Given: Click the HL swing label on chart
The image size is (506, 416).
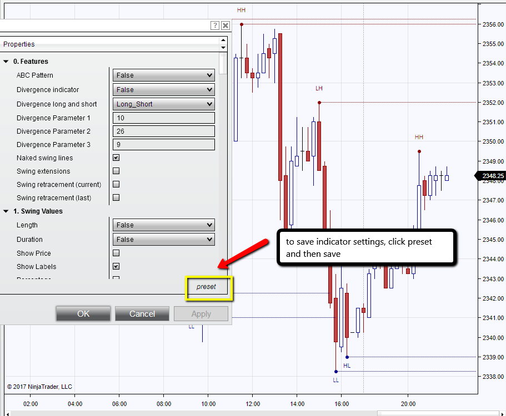Looking at the screenshot, I should click(x=347, y=366).
